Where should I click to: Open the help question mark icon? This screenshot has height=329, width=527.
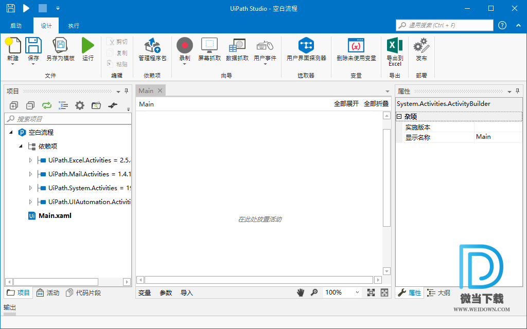pos(502,25)
